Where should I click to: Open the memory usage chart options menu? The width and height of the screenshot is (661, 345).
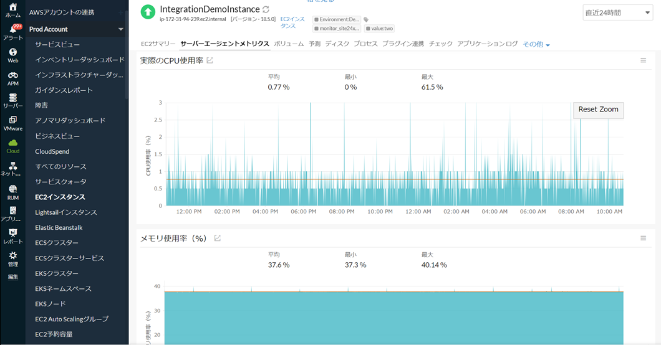pyautogui.click(x=644, y=239)
